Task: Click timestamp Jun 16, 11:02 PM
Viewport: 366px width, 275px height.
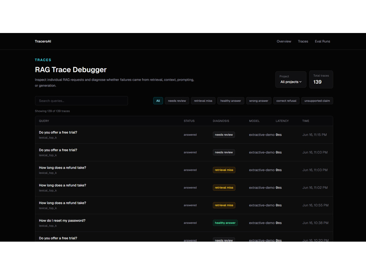Action: (315, 187)
